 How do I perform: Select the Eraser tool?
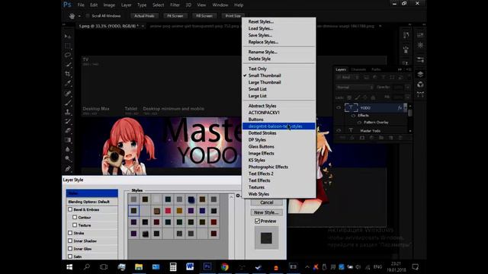pyautogui.click(x=68, y=130)
